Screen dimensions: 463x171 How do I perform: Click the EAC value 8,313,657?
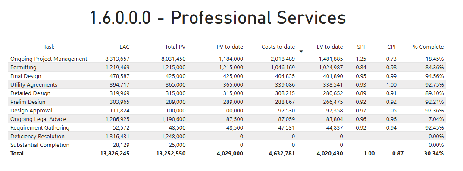(x=117, y=59)
